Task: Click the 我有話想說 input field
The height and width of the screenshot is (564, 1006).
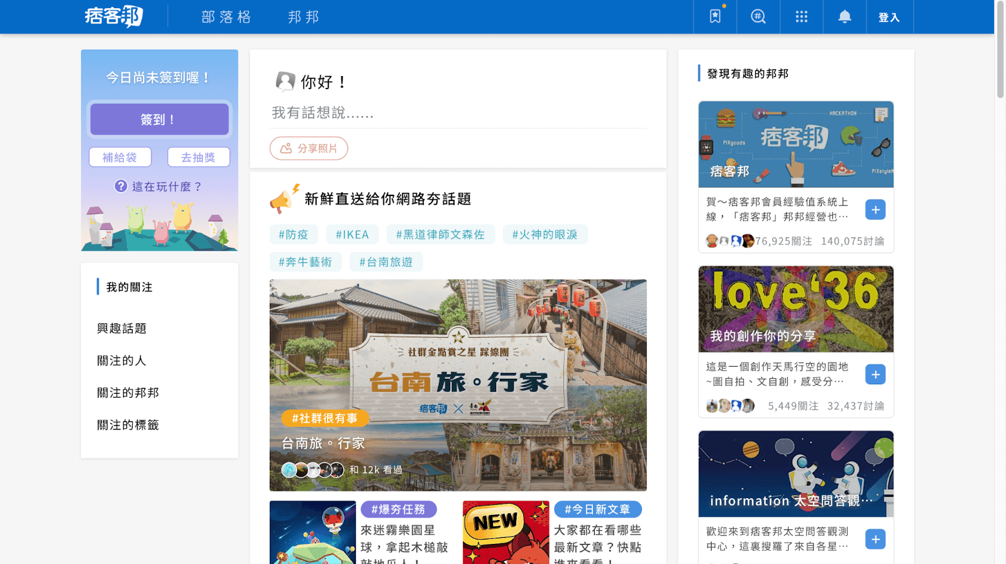Action: coord(458,113)
